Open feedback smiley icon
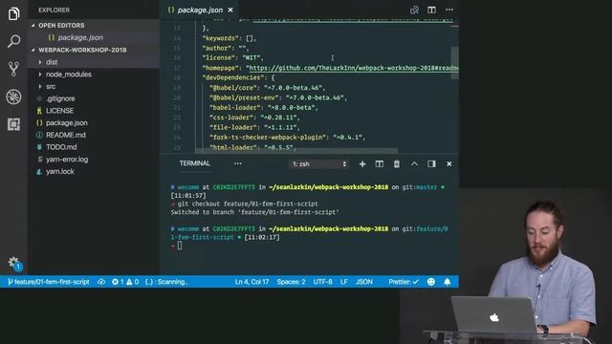 coord(431,282)
